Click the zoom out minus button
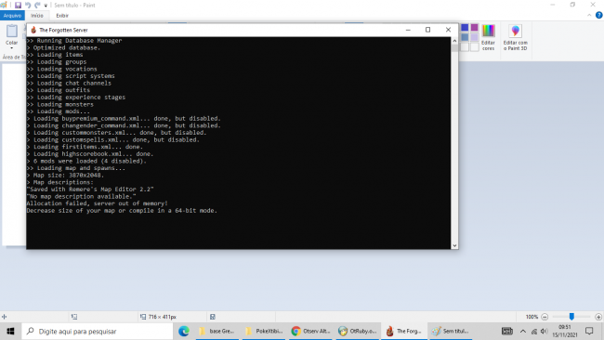The height and width of the screenshot is (340, 604). [x=545, y=317]
